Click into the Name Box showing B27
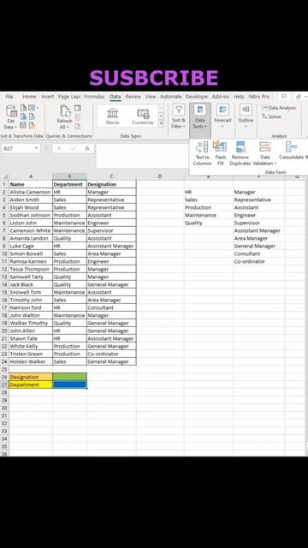Image resolution: width=308 pixels, height=548 pixels. (x=17, y=148)
